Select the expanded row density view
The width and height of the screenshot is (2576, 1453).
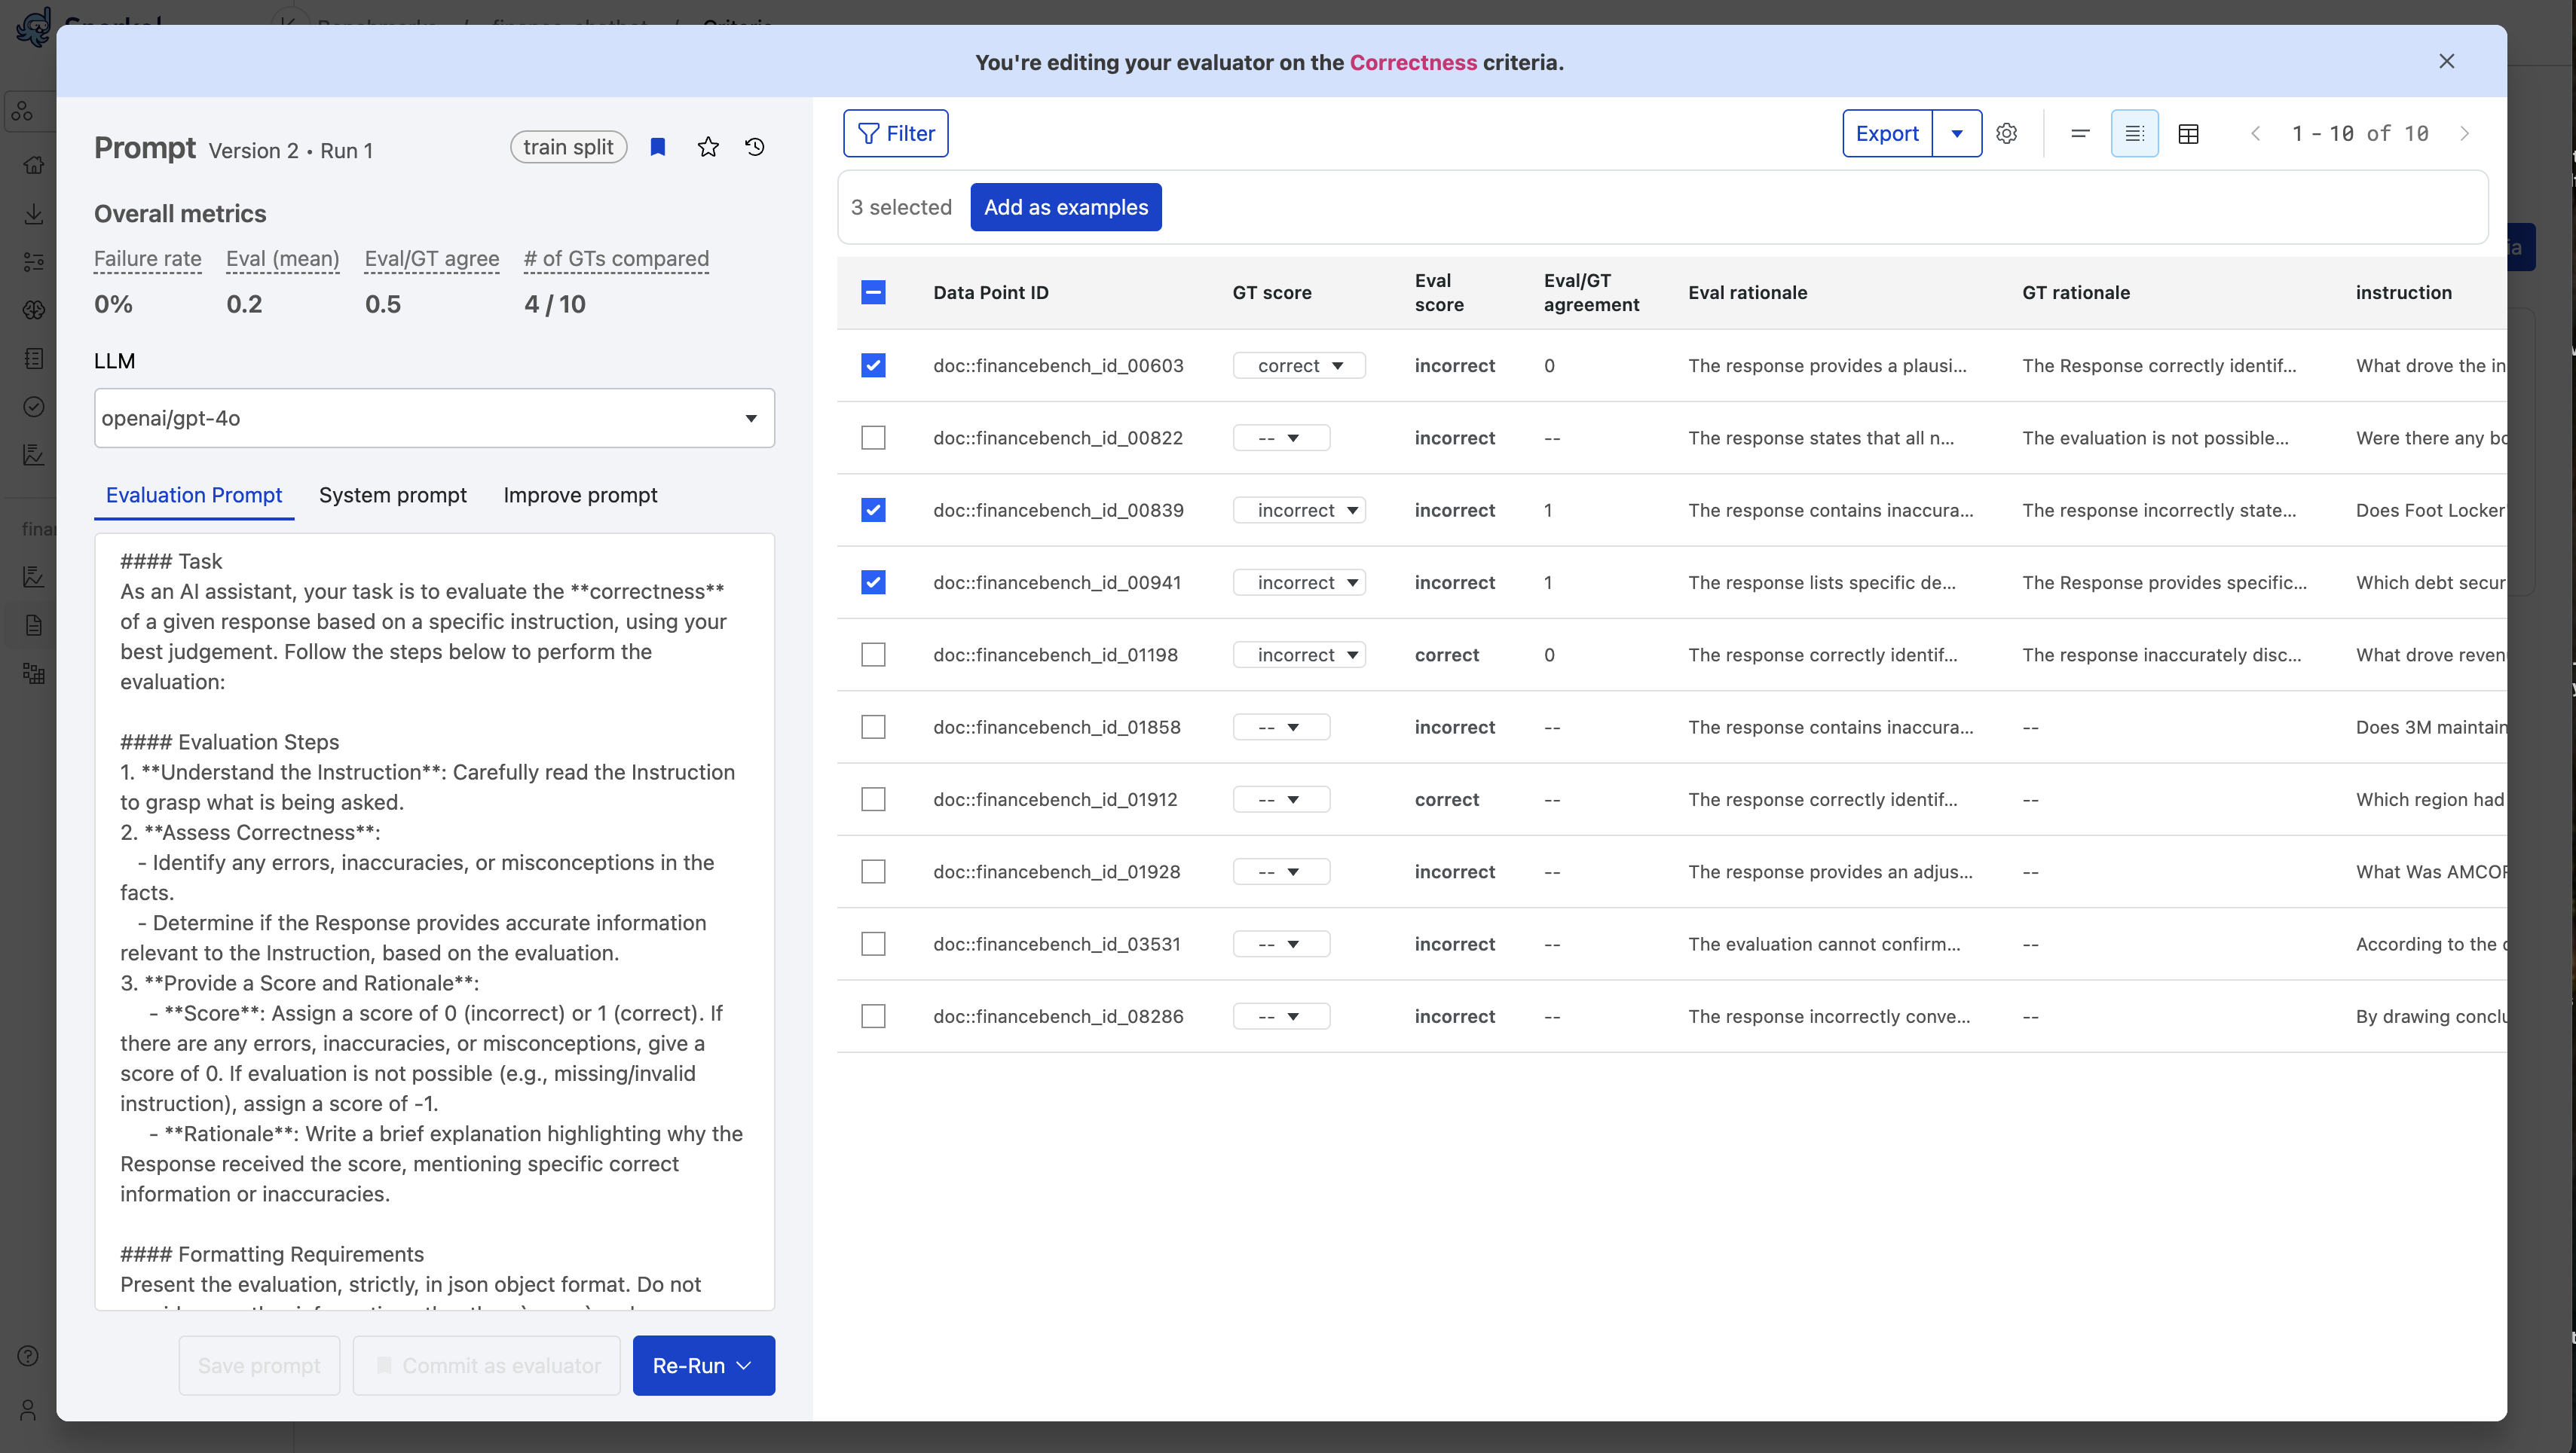pyautogui.click(x=2134, y=133)
